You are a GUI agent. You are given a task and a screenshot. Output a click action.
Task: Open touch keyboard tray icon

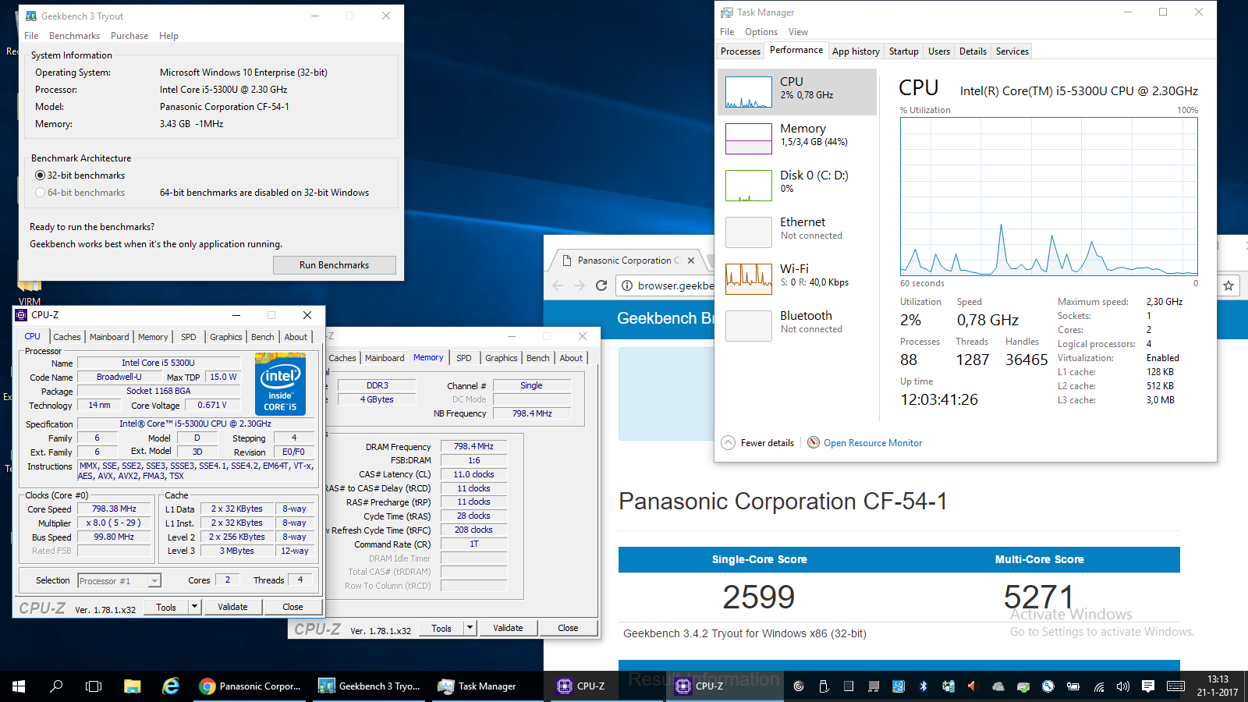tap(1175, 686)
